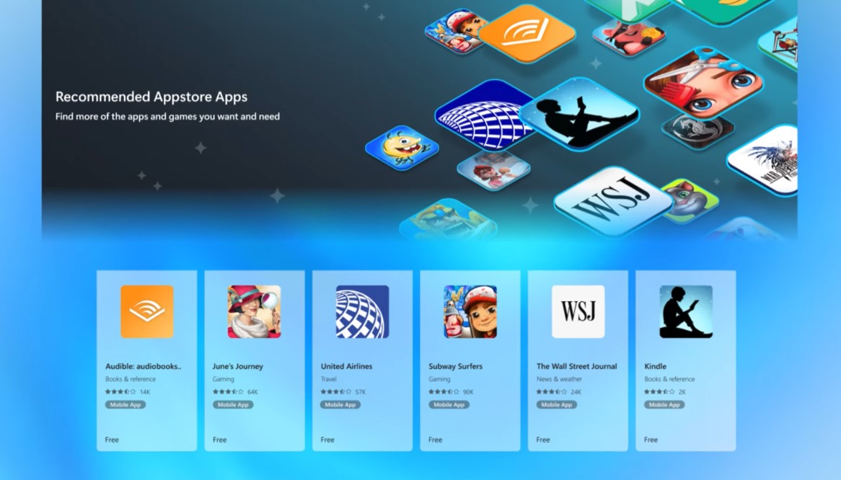Image resolution: width=841 pixels, height=480 pixels.
Task: Select the Mobile App badge on Subway Surfers card
Action: [449, 405]
